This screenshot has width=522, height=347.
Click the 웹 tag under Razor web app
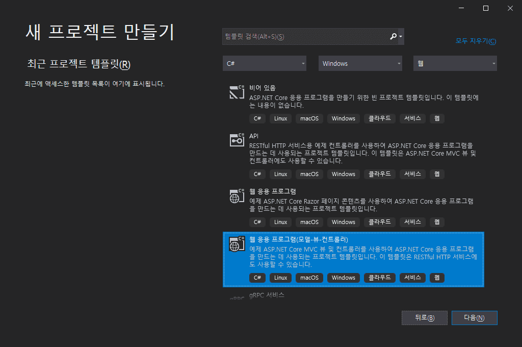[x=437, y=222]
